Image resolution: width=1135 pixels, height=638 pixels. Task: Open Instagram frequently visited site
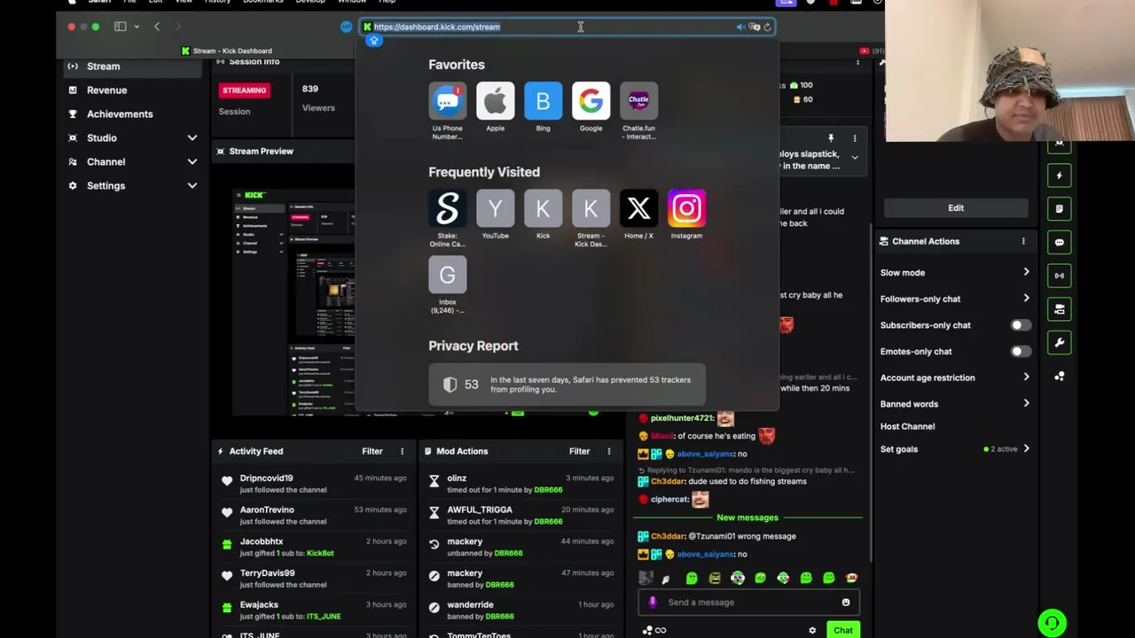tap(686, 209)
